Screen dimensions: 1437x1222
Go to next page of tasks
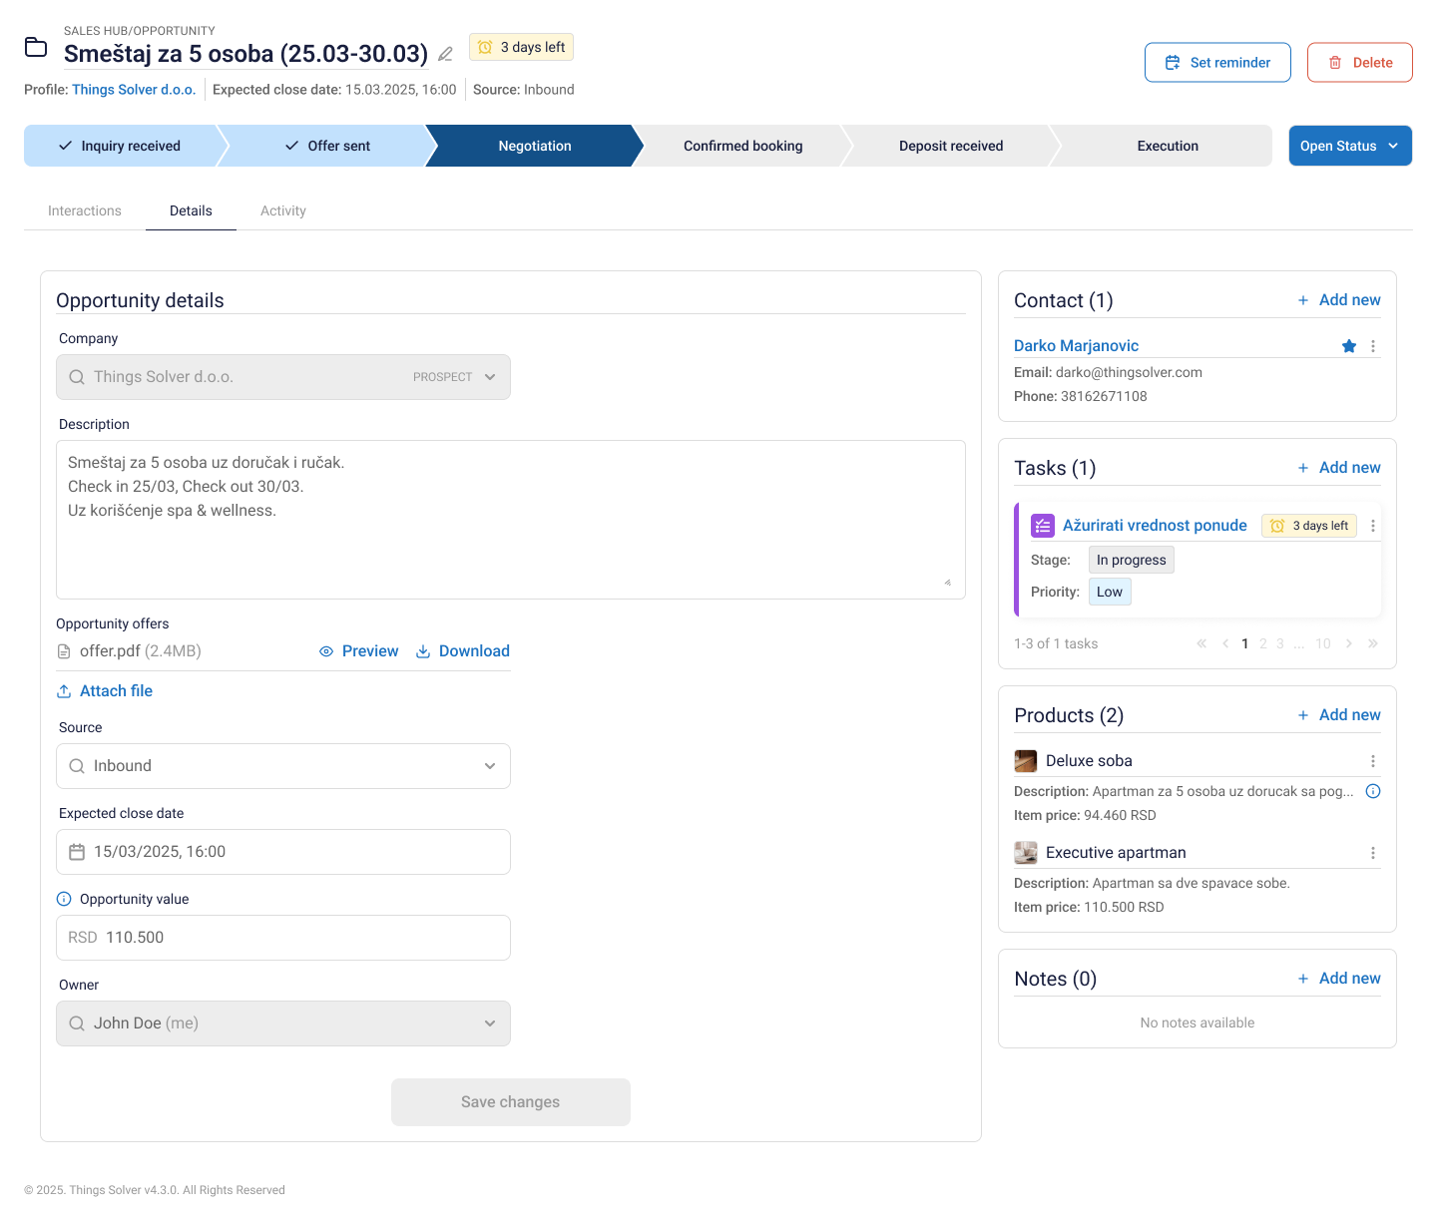pos(1349,643)
